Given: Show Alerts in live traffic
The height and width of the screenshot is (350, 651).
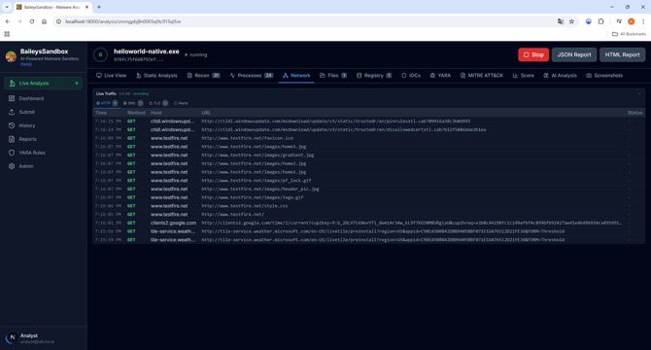Looking at the screenshot, I should click(x=181, y=103).
